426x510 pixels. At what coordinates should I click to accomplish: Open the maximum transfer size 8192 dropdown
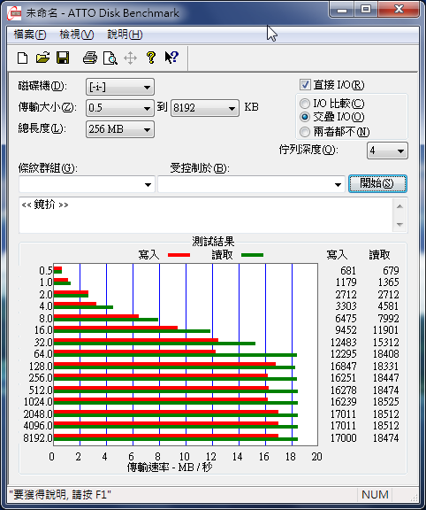pyautogui.click(x=205, y=108)
